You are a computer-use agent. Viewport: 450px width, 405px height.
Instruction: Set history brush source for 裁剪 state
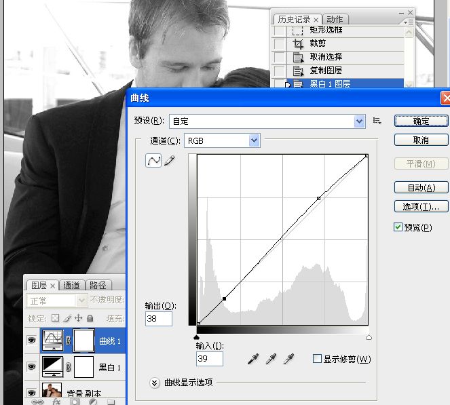tap(279, 44)
